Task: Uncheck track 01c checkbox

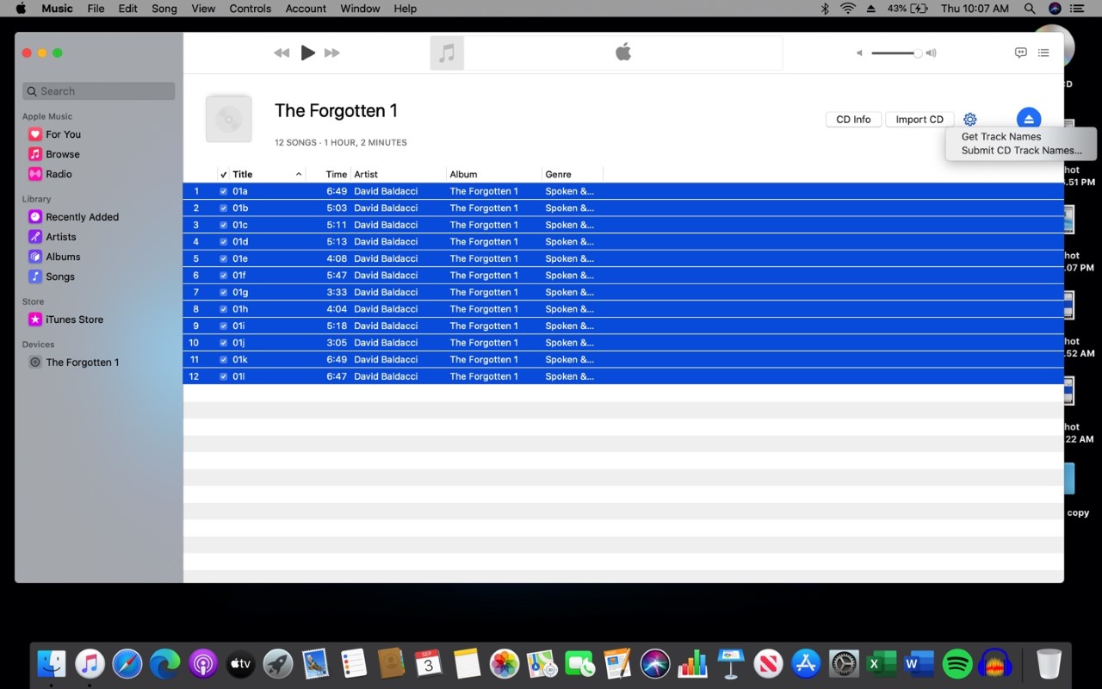Action: tap(224, 225)
